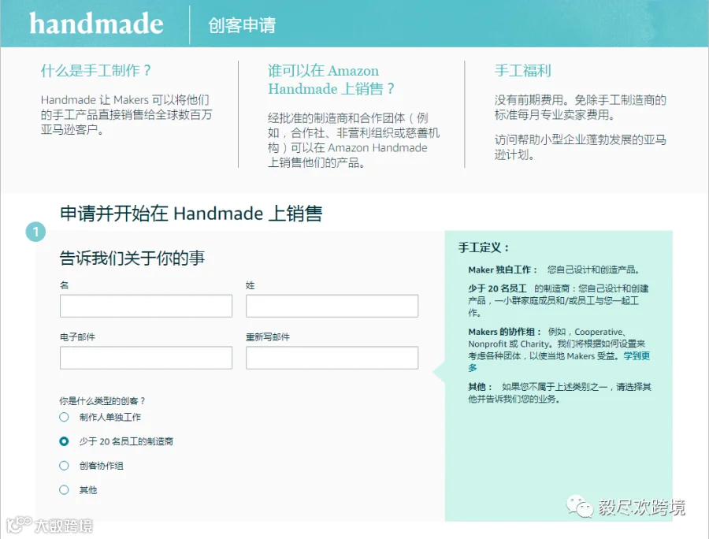Click the 其他： 如果您不属于上述类别 definition text

coord(559,393)
